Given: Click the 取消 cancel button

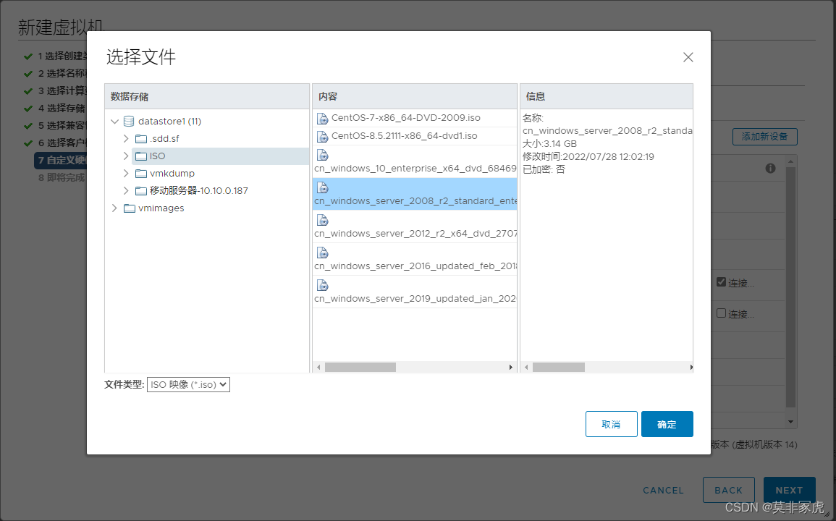Looking at the screenshot, I should [x=611, y=424].
